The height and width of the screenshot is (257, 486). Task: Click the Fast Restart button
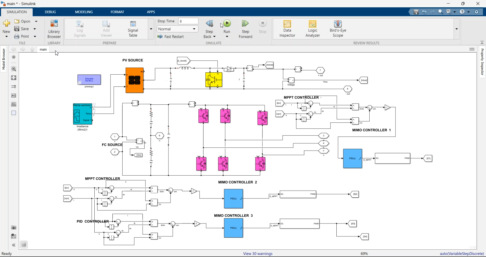coord(170,37)
